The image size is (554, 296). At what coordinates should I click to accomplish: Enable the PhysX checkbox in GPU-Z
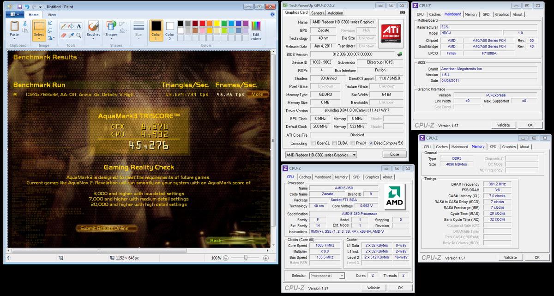point(353,143)
